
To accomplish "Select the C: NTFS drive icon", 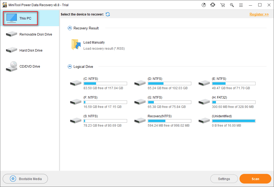I will point(76,83).
